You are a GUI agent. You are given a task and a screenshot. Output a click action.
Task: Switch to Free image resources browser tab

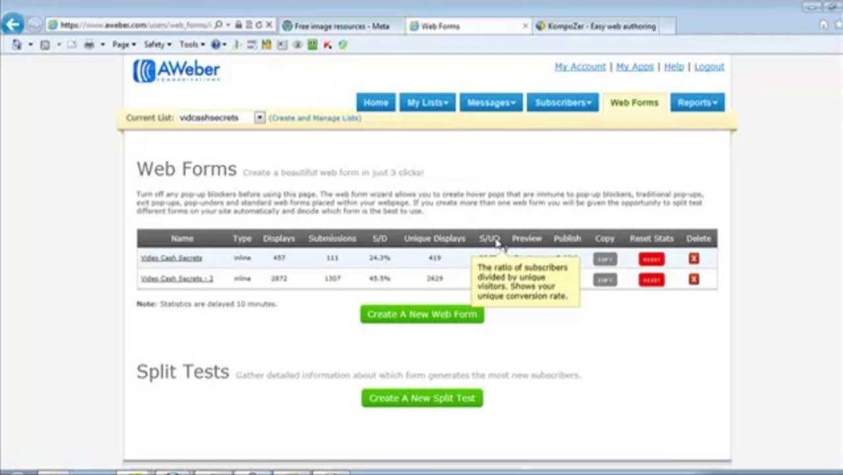point(342,26)
